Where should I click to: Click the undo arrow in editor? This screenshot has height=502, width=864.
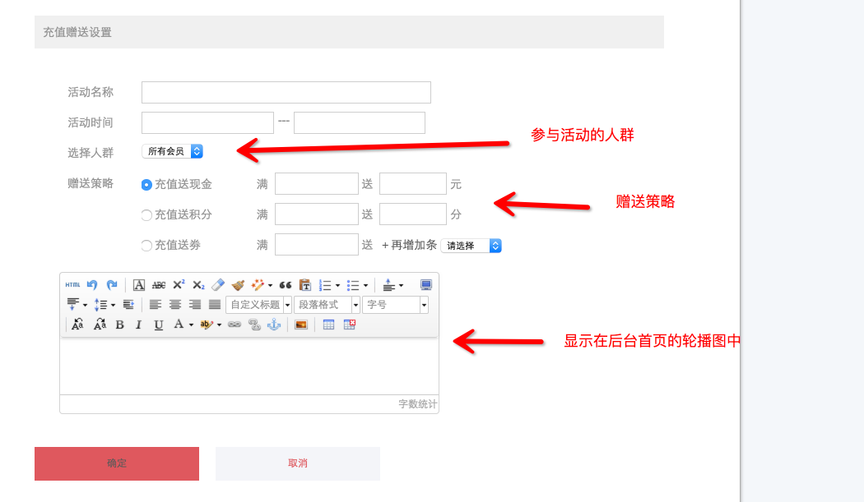pyautogui.click(x=92, y=285)
